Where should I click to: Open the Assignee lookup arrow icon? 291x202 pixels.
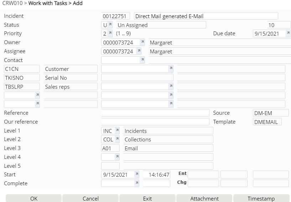pyautogui.click(x=142, y=51)
